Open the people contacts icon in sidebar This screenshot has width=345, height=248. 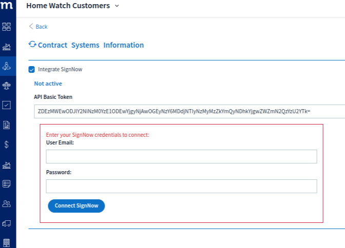(x=6, y=203)
